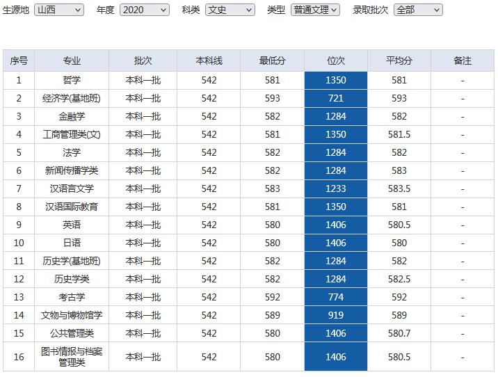Click the 专业 column header

(x=72, y=61)
